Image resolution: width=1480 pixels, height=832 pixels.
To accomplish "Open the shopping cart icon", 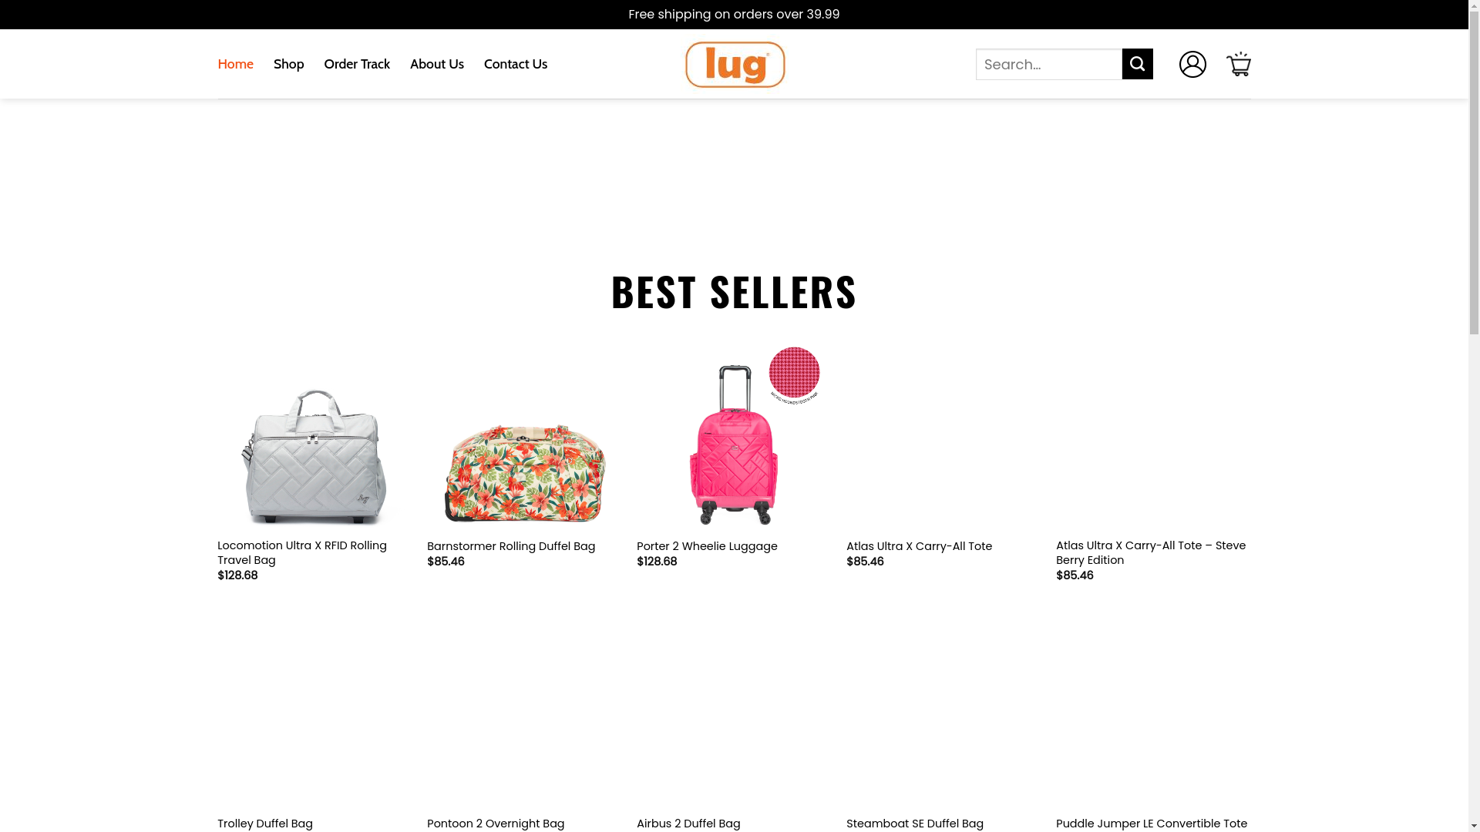I will tap(1239, 64).
